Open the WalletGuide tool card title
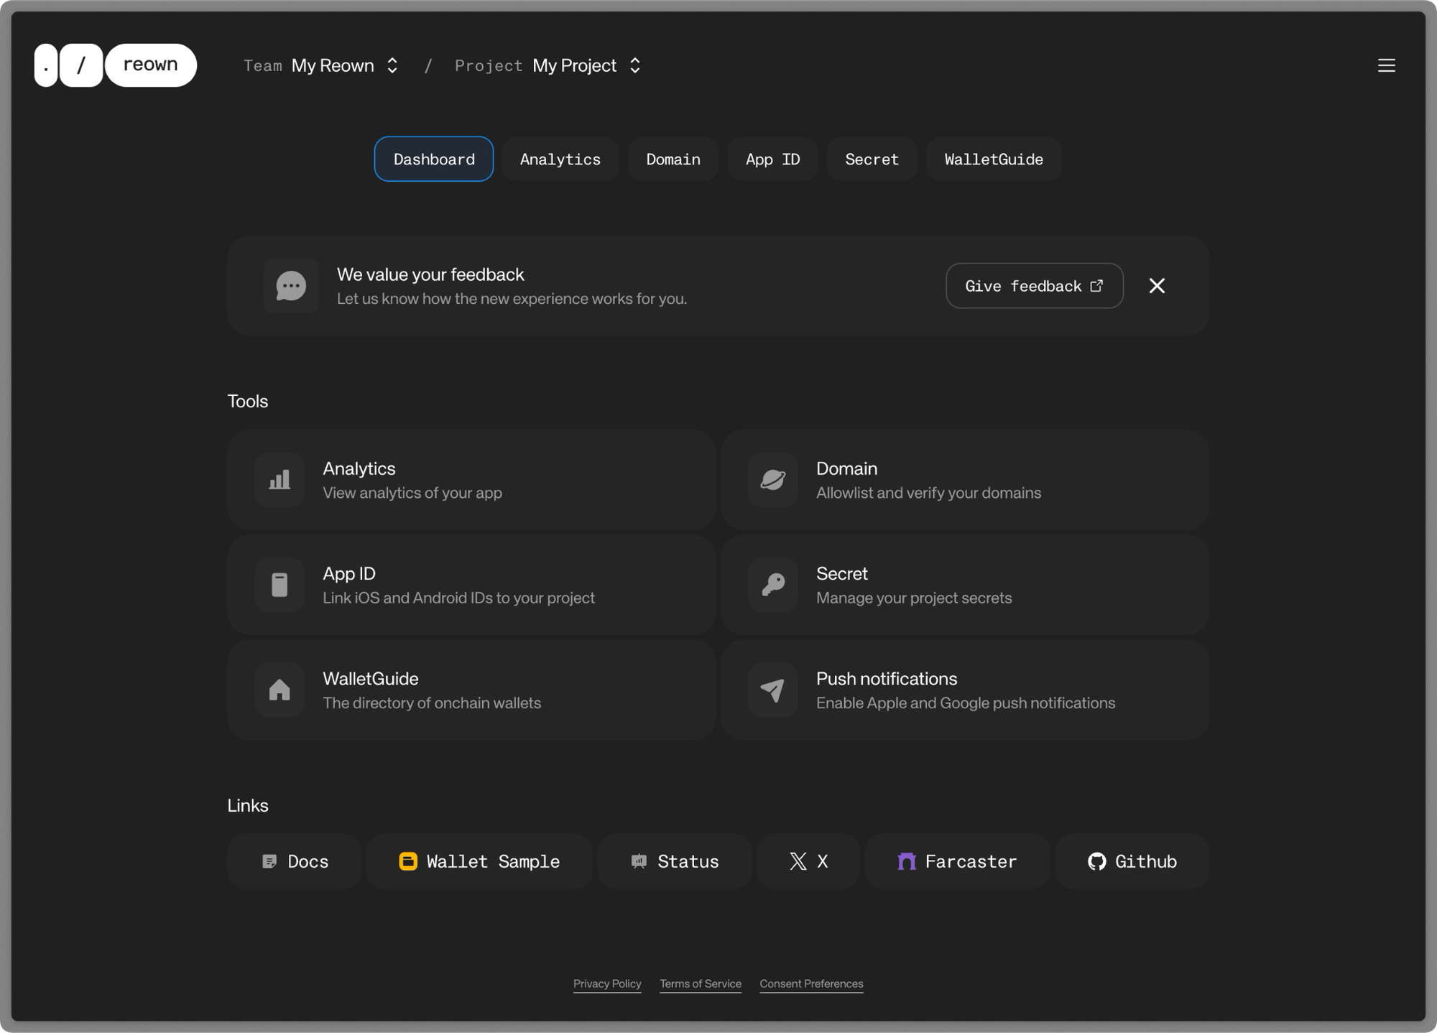The image size is (1437, 1033). click(371, 678)
